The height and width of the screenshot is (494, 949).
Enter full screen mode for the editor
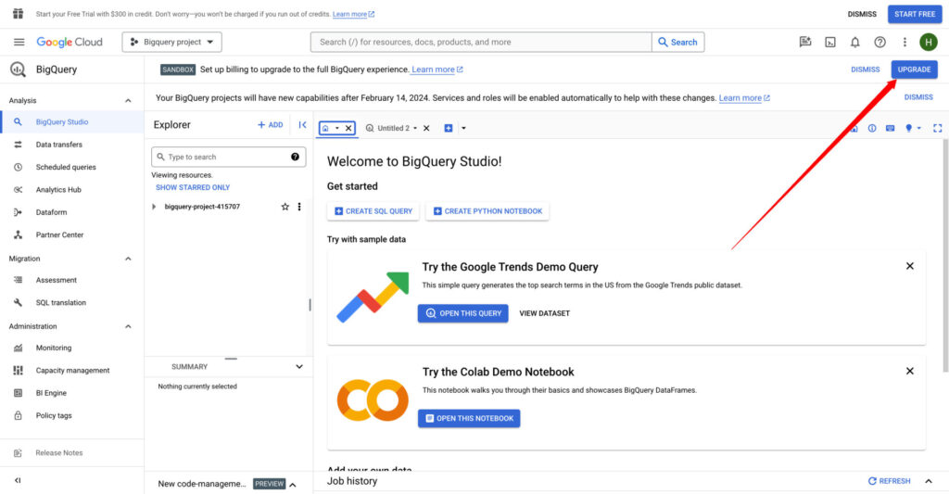coord(937,128)
